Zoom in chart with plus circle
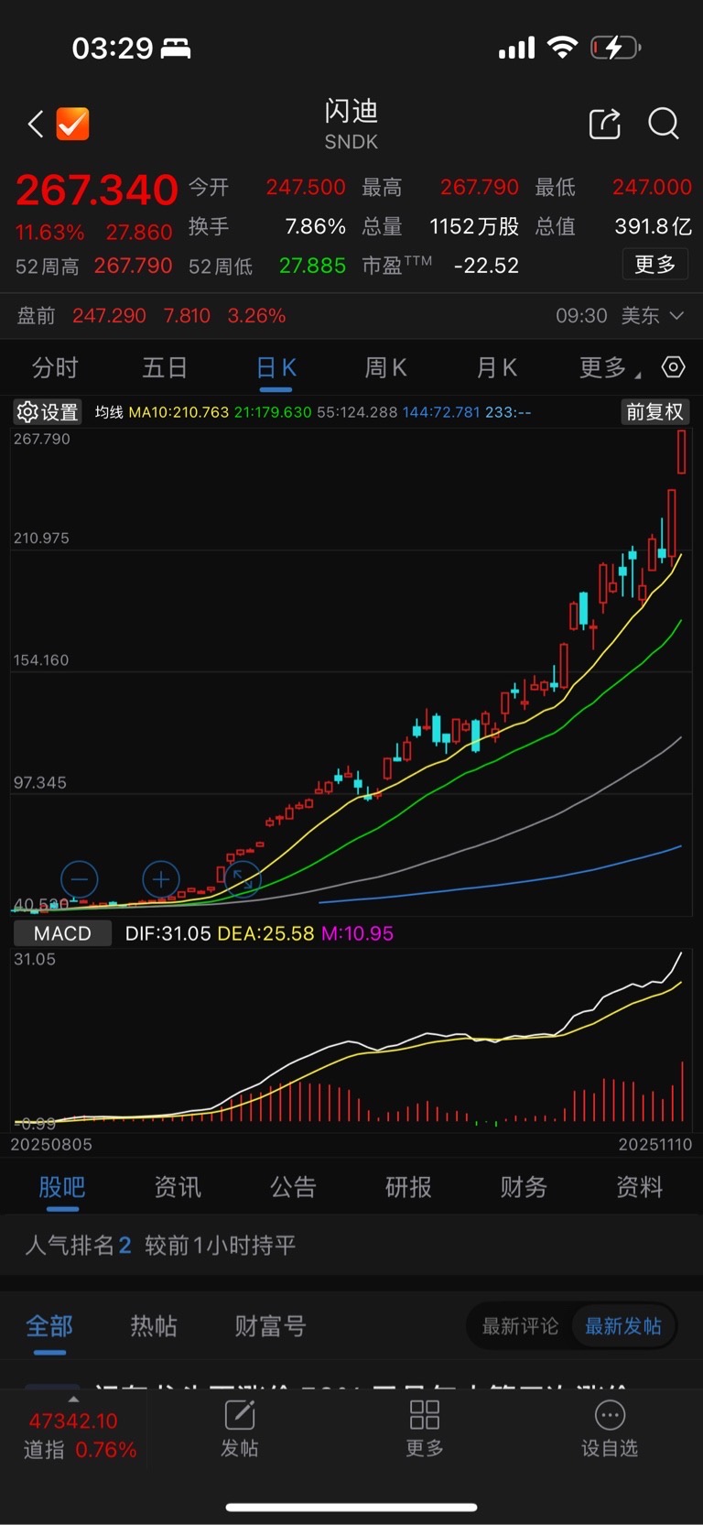The height and width of the screenshot is (1525, 703). click(161, 880)
